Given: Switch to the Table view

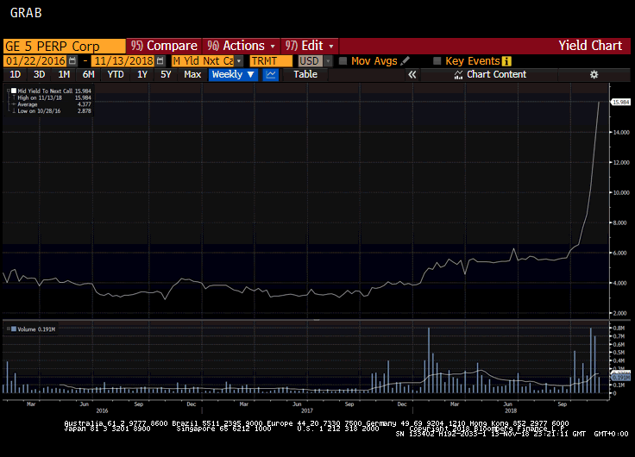Looking at the screenshot, I should [x=305, y=75].
